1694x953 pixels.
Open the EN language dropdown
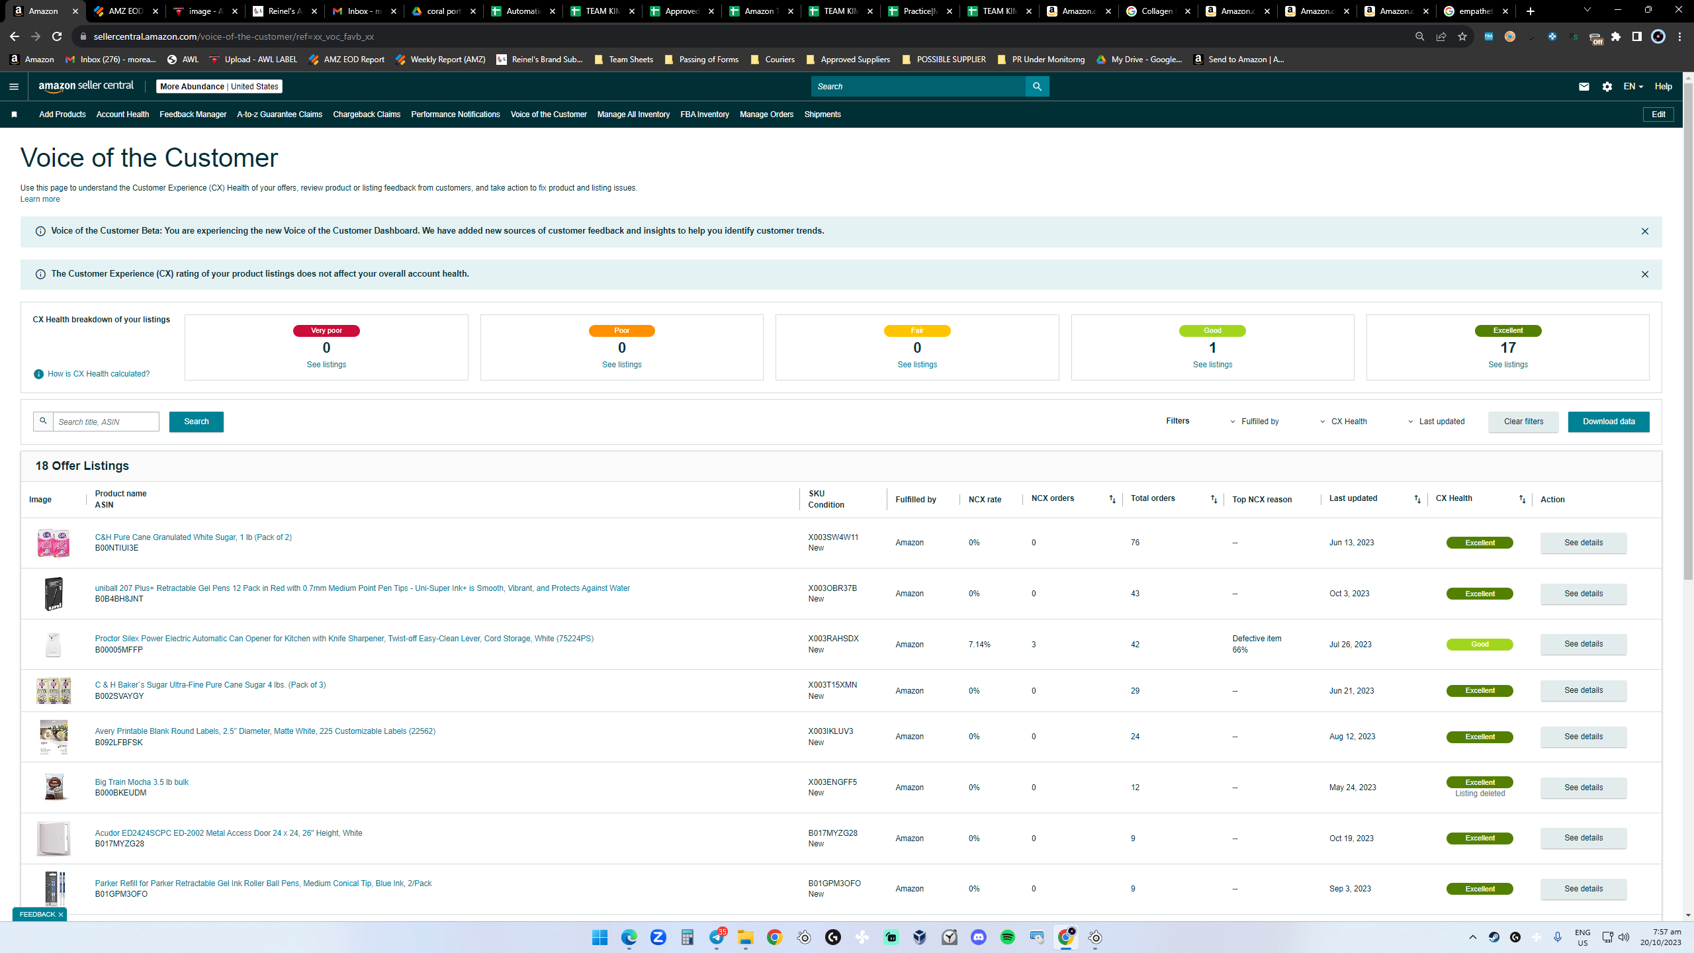[1633, 87]
